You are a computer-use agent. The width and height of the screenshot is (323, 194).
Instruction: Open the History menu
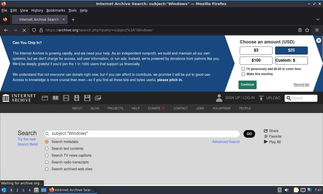tap(37, 10)
